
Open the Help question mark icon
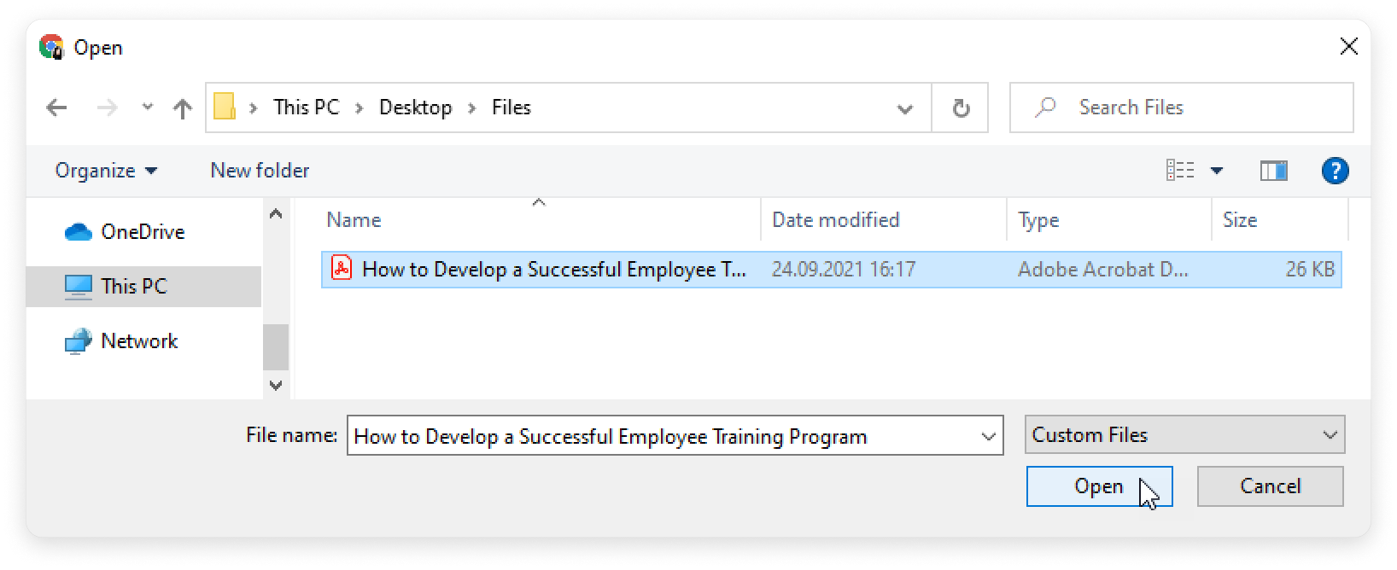point(1334,171)
